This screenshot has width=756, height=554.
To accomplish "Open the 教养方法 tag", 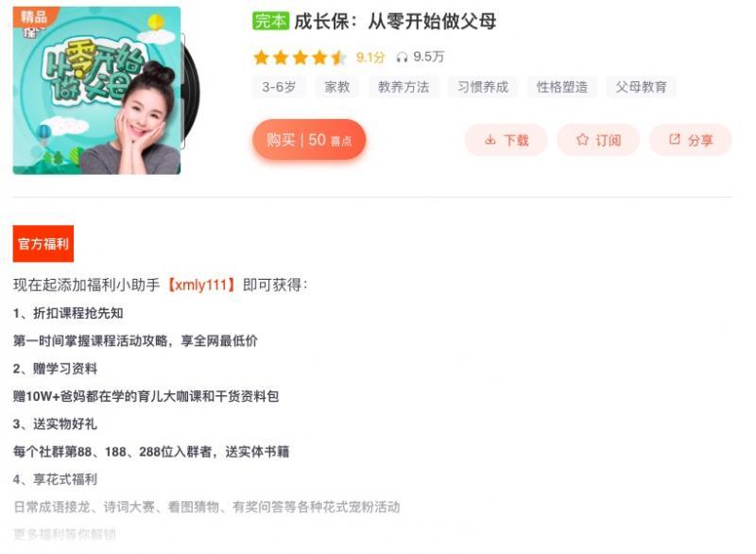I will coord(404,87).
